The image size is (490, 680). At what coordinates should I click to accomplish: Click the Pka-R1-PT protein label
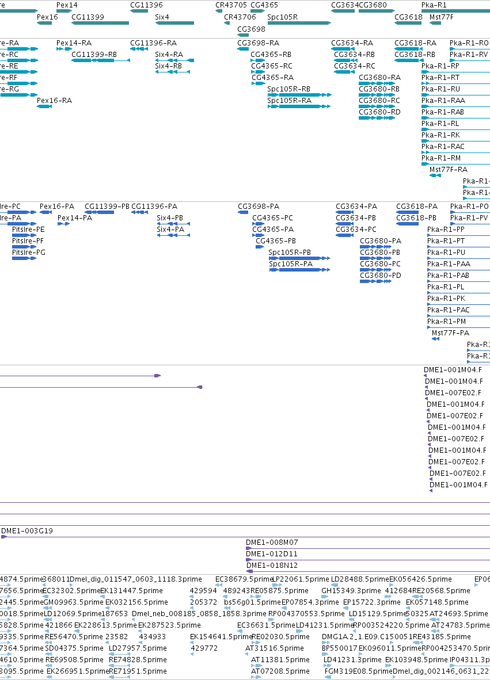(446, 241)
